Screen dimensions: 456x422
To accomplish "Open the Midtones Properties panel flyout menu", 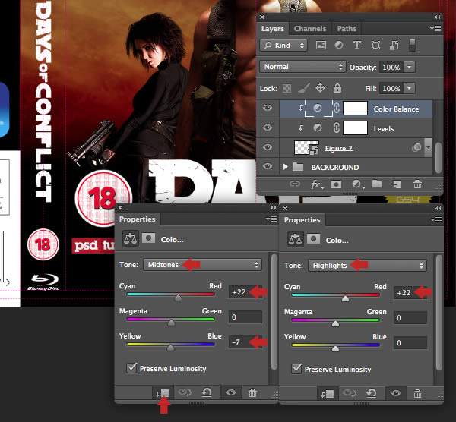I will pyautogui.click(x=271, y=219).
